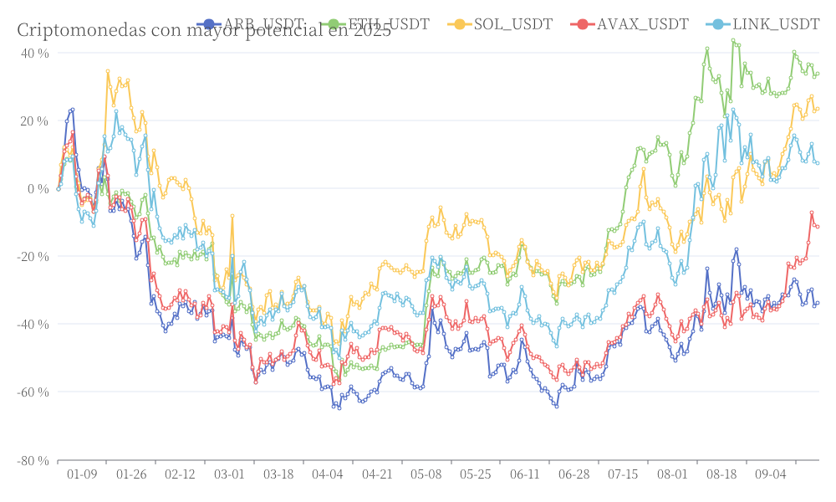The image size is (836, 502).
Task: Click the 40 % y-axis label
Action: [35, 54]
